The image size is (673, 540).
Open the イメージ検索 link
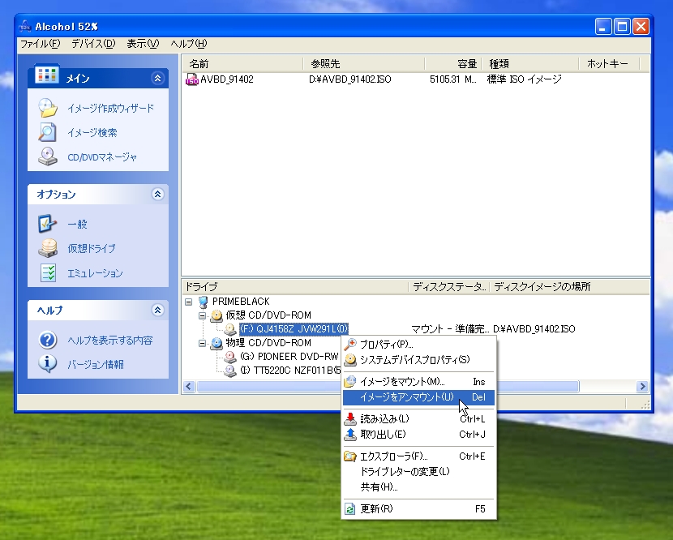(92, 133)
